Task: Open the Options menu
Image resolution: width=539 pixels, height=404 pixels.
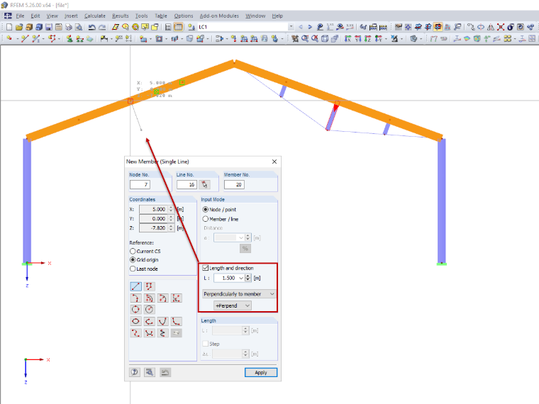Action: click(x=184, y=16)
